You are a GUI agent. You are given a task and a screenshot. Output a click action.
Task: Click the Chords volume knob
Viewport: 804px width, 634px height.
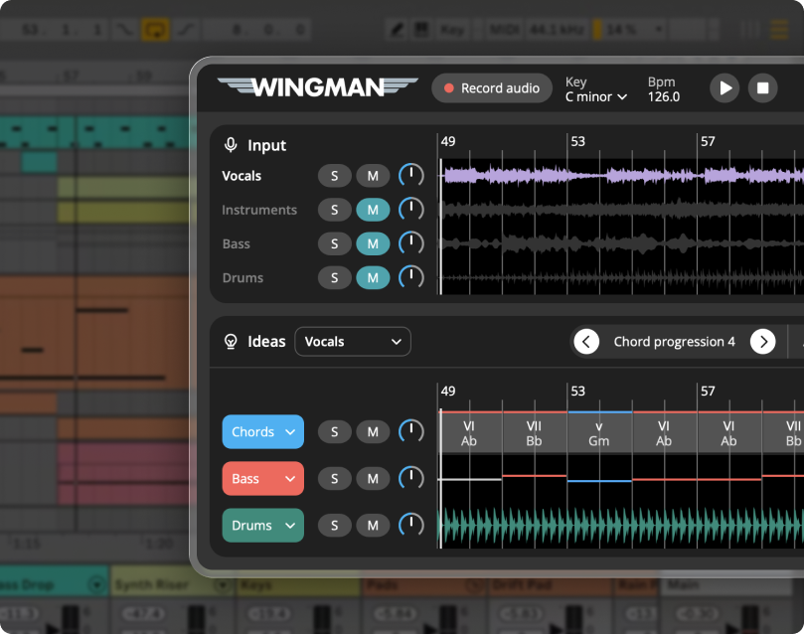point(411,431)
